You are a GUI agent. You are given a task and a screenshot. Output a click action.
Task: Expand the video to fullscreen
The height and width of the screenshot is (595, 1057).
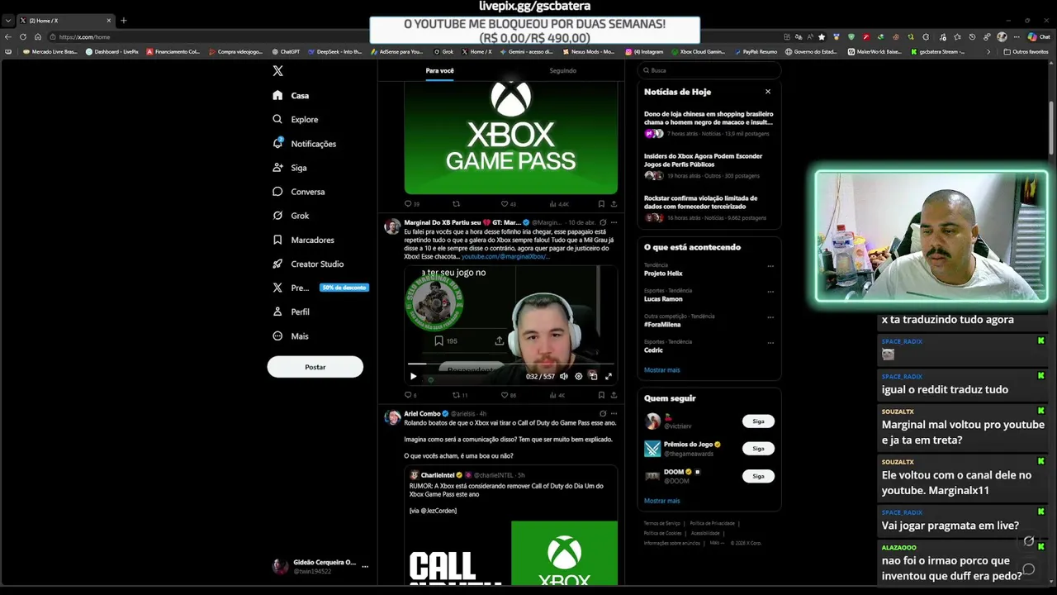(608, 376)
